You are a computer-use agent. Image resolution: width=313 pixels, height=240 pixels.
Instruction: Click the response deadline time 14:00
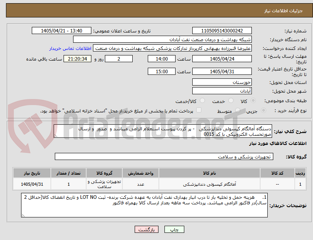162,59
